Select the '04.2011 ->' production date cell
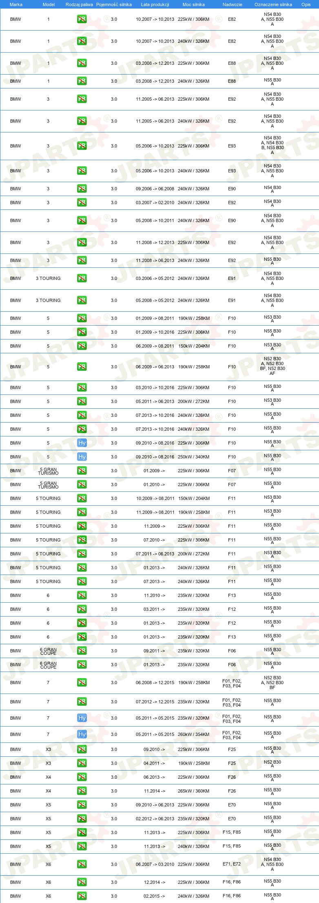 (x=155, y=763)
